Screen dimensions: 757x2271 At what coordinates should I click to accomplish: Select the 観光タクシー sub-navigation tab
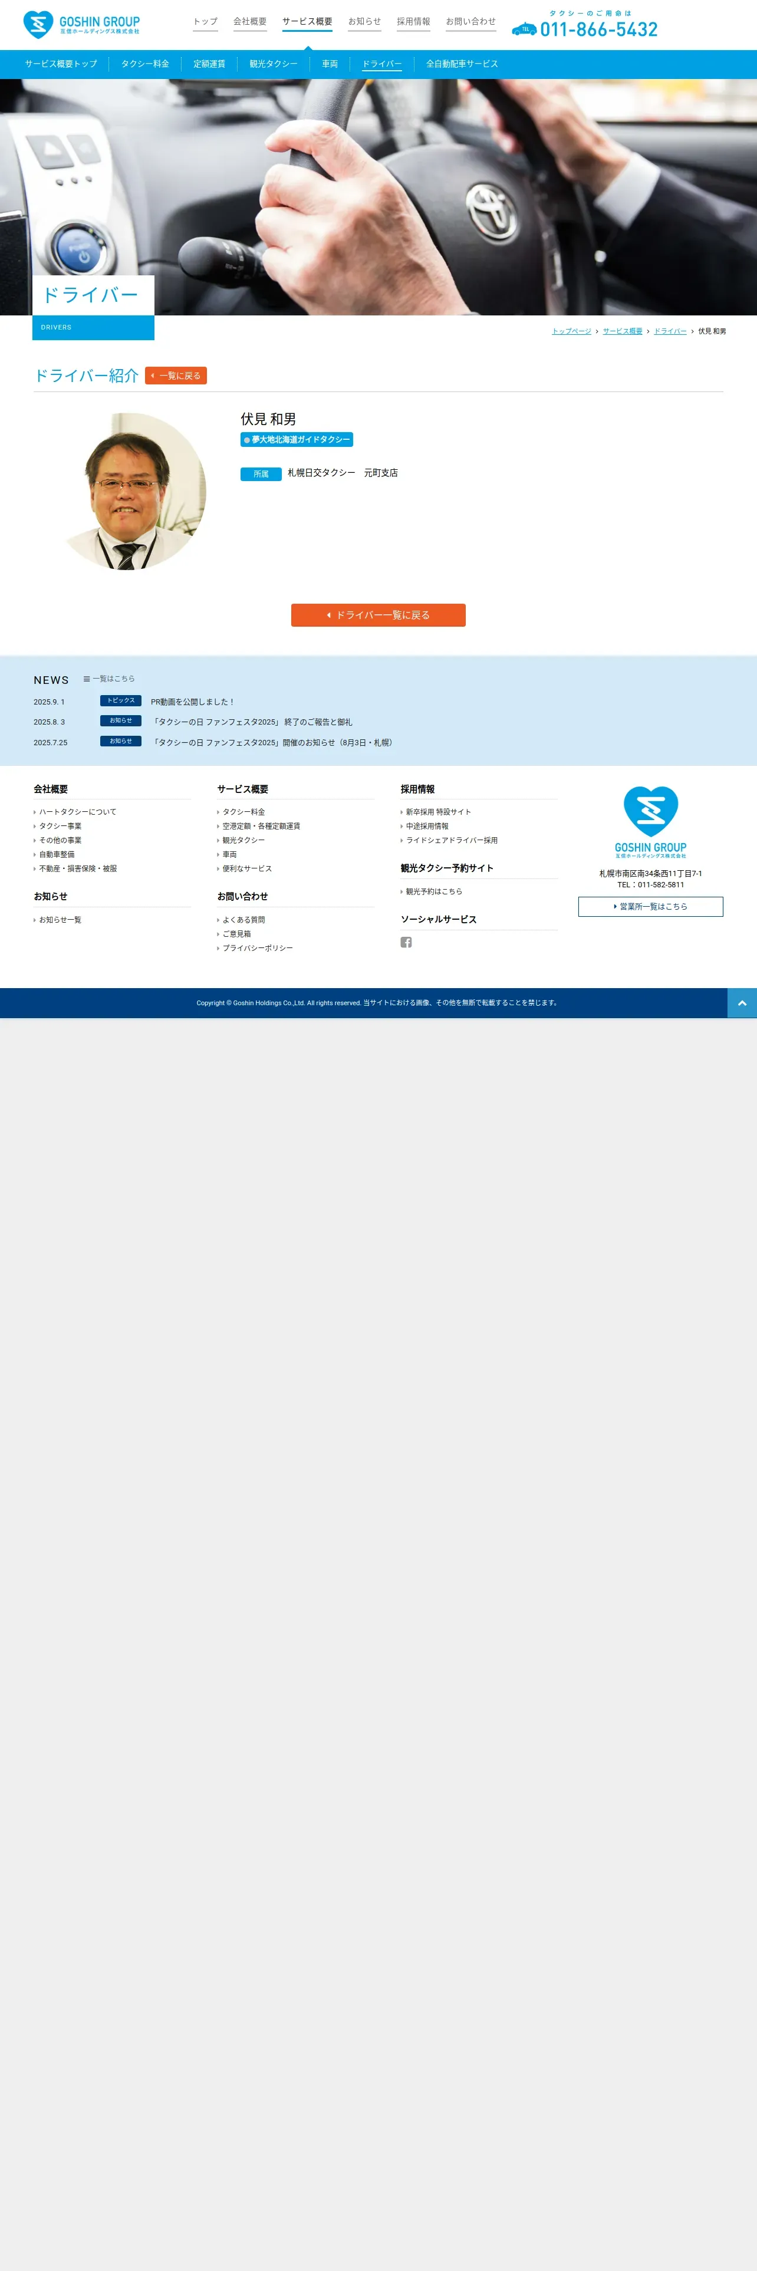pos(273,64)
